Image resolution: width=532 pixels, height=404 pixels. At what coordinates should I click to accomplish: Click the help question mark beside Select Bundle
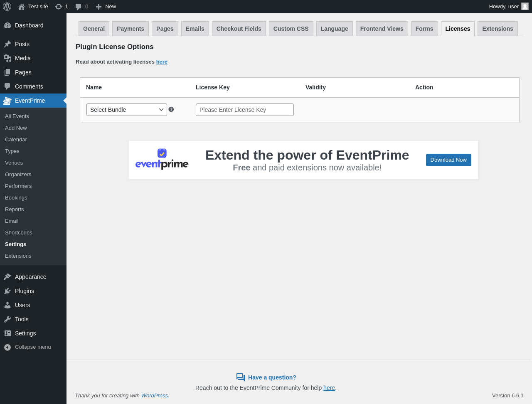(171, 109)
